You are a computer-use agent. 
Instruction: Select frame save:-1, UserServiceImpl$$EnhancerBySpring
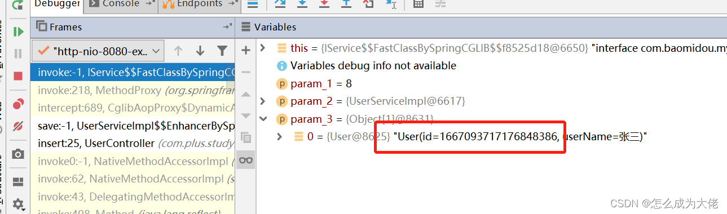[133, 126]
